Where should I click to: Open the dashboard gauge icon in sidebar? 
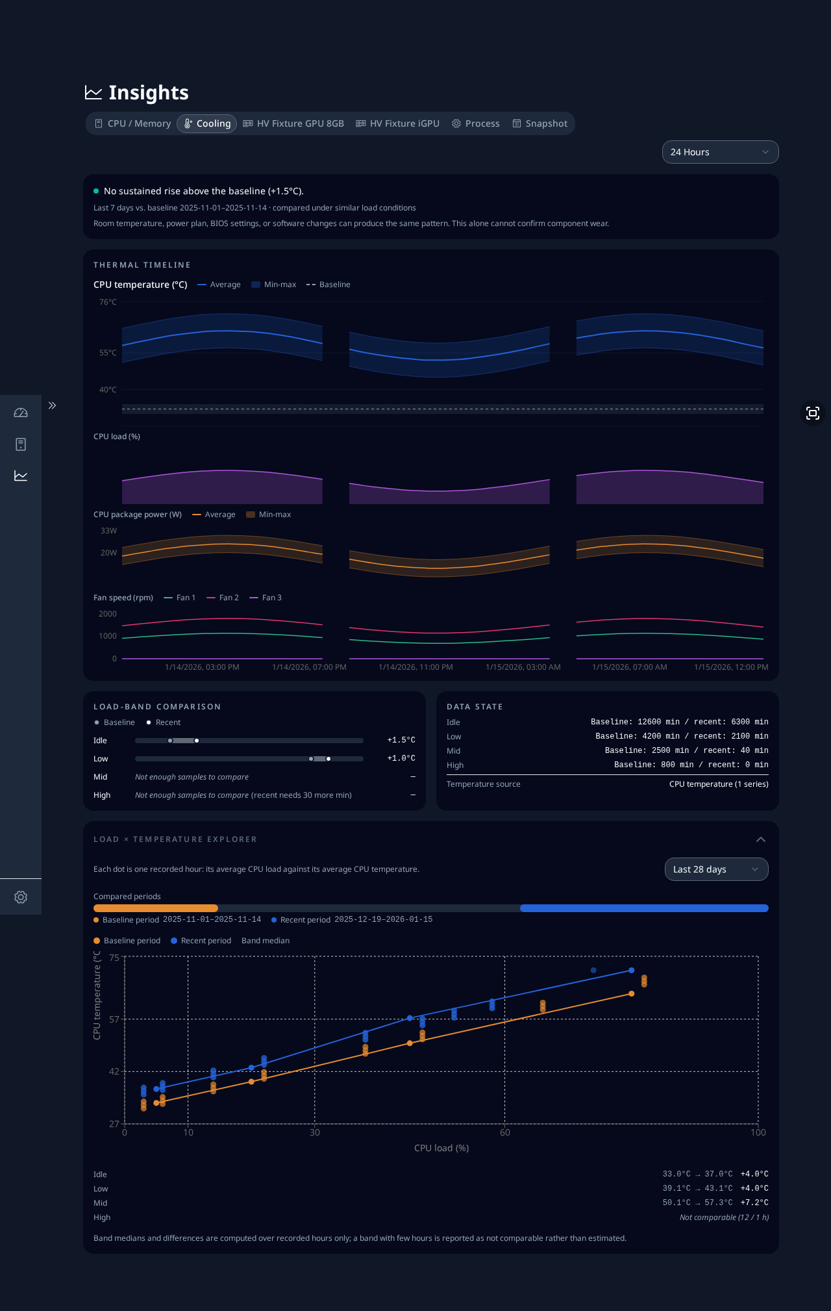click(21, 413)
